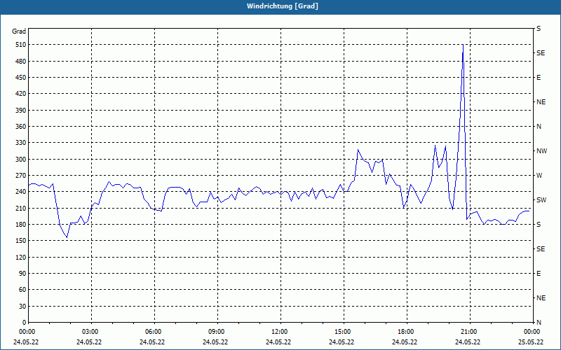Screen dimensions: 561x350
Task: Click the 120 y-axis value
Action: tap(20, 257)
